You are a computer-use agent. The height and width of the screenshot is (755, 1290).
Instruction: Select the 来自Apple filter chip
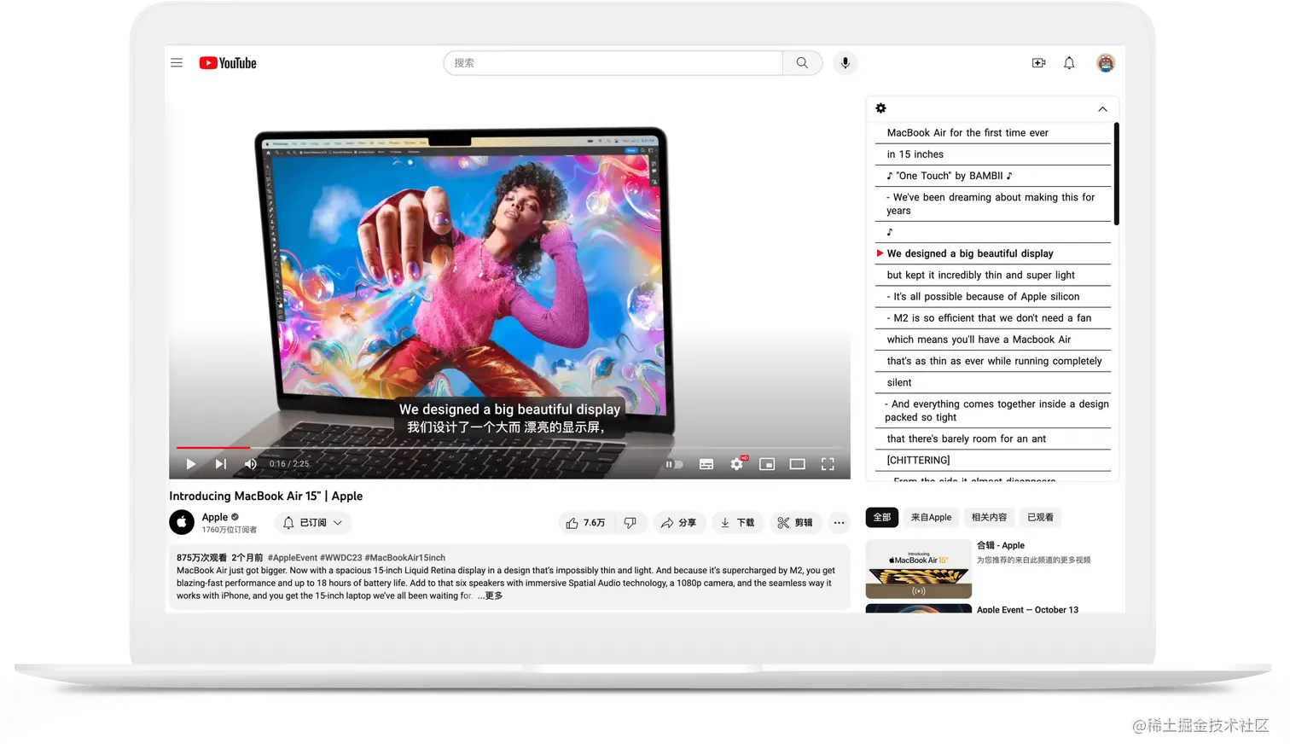coord(931,518)
